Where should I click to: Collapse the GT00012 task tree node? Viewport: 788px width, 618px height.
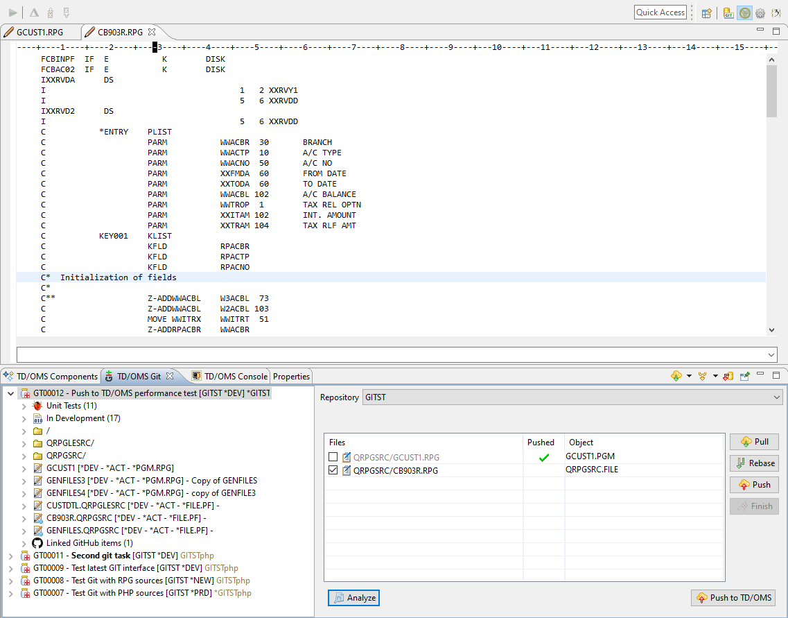coord(11,393)
